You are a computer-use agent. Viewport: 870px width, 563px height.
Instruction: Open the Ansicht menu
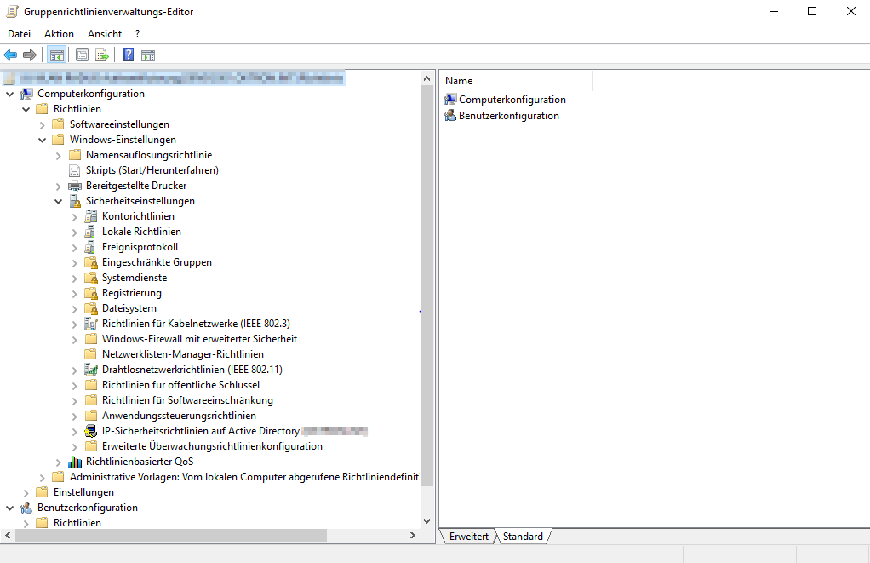pyautogui.click(x=105, y=33)
